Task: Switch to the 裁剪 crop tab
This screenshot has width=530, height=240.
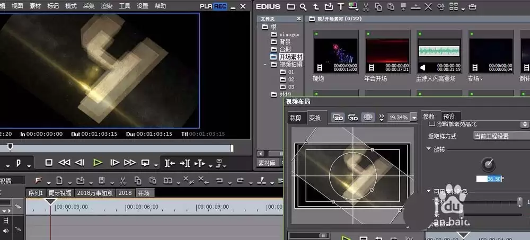Action: pos(295,118)
